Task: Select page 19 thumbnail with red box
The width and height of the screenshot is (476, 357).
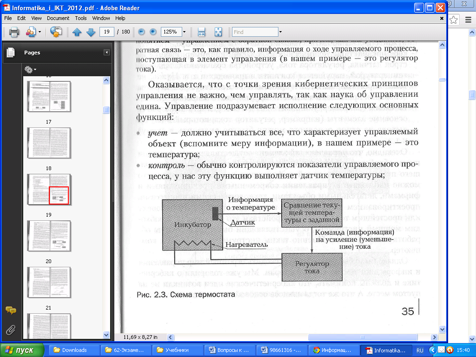Action: pyautogui.click(x=49, y=190)
